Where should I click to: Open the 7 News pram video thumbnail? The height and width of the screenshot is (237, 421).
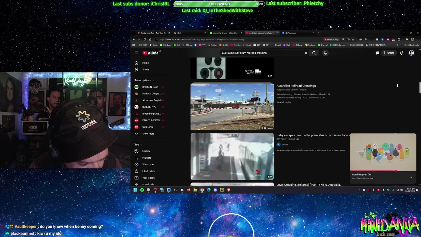click(x=232, y=156)
